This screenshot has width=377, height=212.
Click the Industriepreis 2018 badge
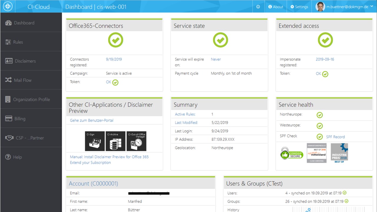[339, 153]
